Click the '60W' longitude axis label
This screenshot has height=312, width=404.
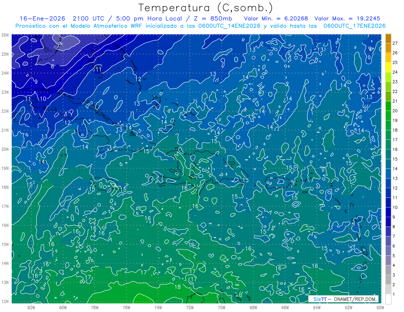[x=380, y=307]
